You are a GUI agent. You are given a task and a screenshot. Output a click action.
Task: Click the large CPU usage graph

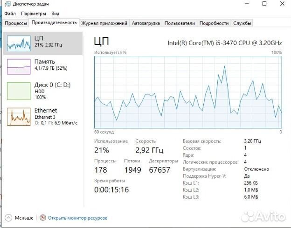(188, 92)
